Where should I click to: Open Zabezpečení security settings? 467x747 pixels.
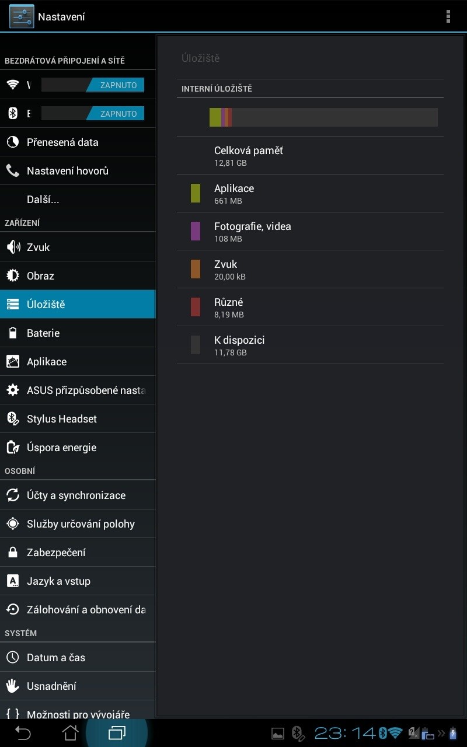pyautogui.click(x=78, y=552)
